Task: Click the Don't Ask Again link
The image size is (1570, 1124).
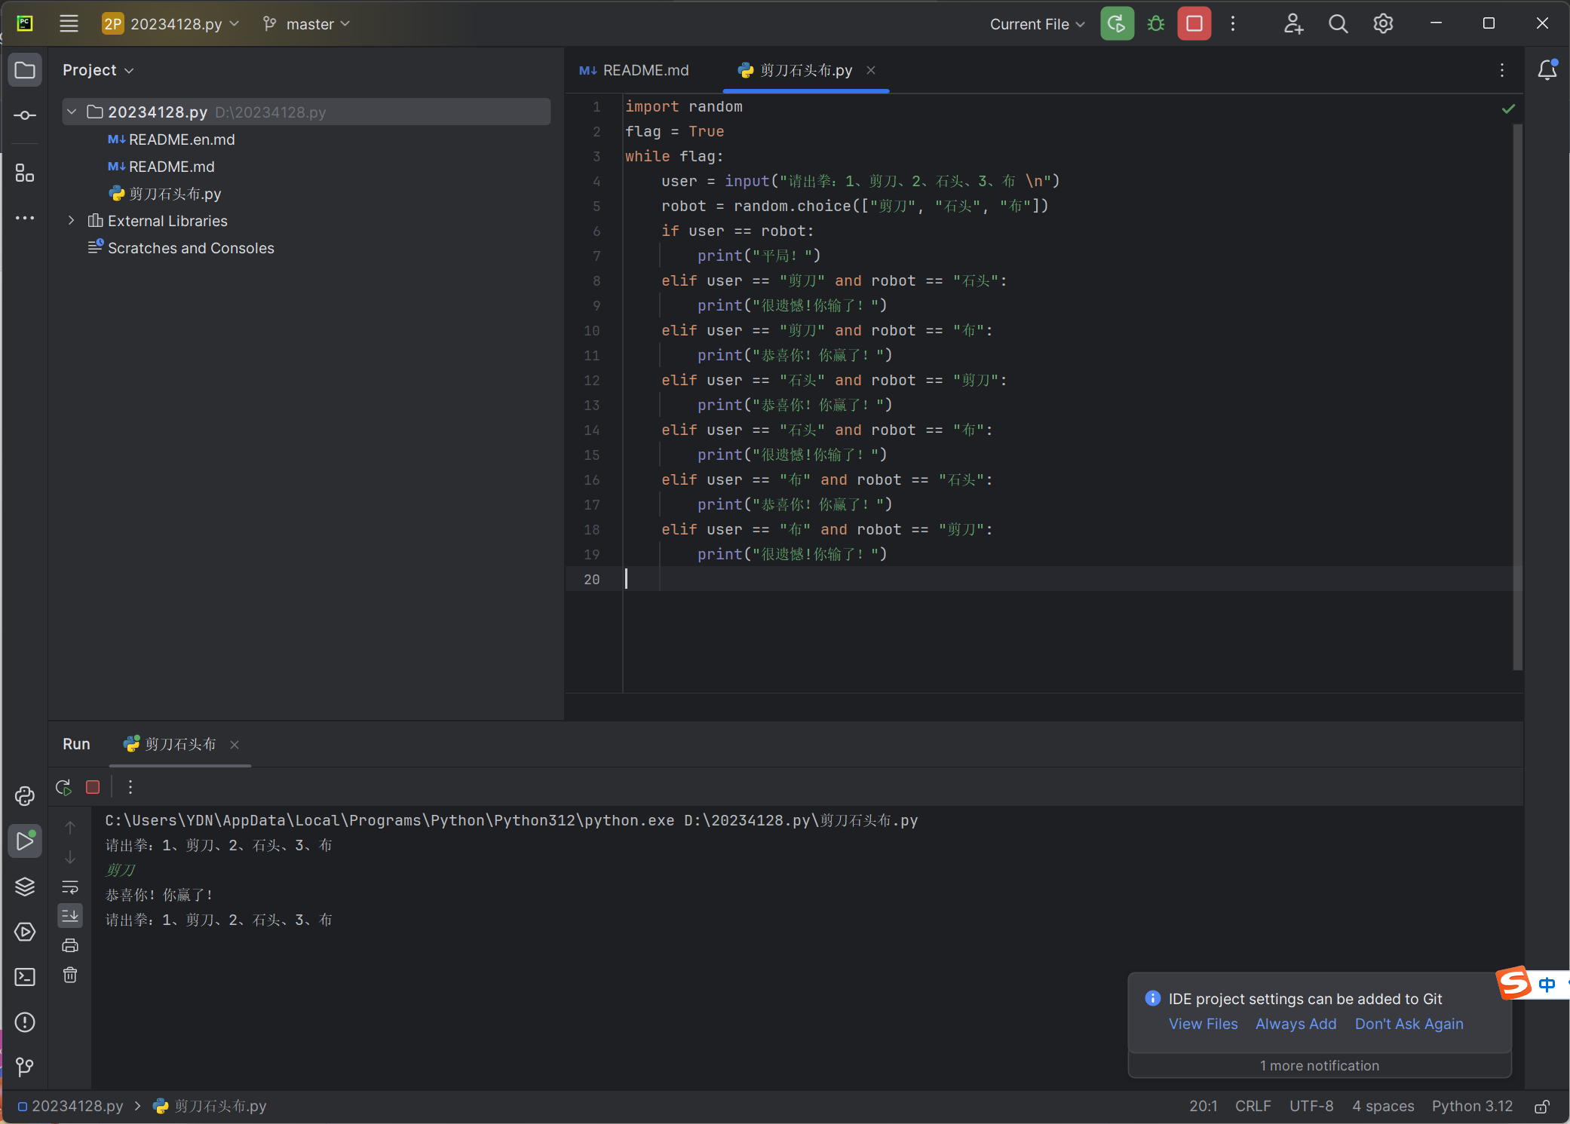Action: [1409, 1024]
